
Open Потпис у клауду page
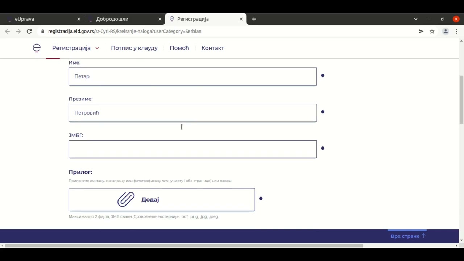(x=134, y=48)
